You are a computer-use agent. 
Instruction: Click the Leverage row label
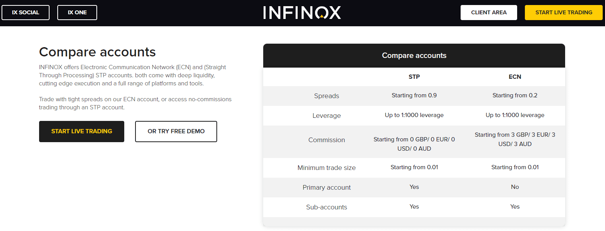[x=327, y=115]
